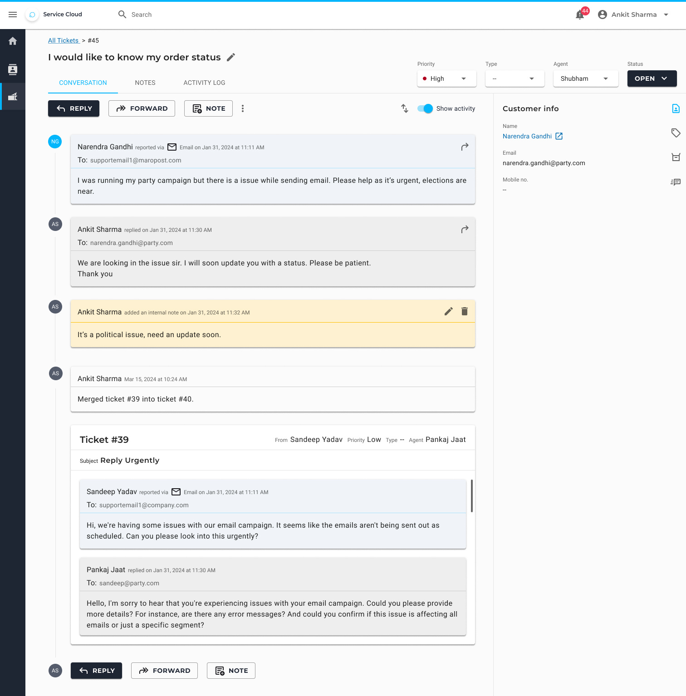
Task: Open the more options three-dot menu
Action: 243,108
